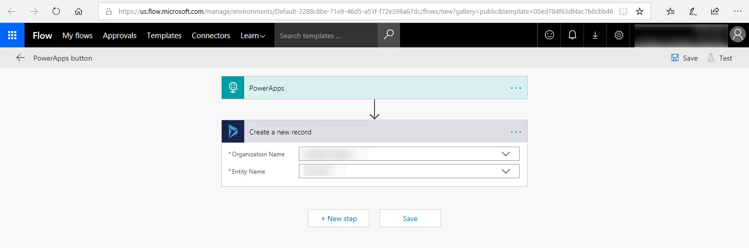Open the Templates page
Image resolution: width=749 pixels, height=248 pixels.
[x=164, y=36]
